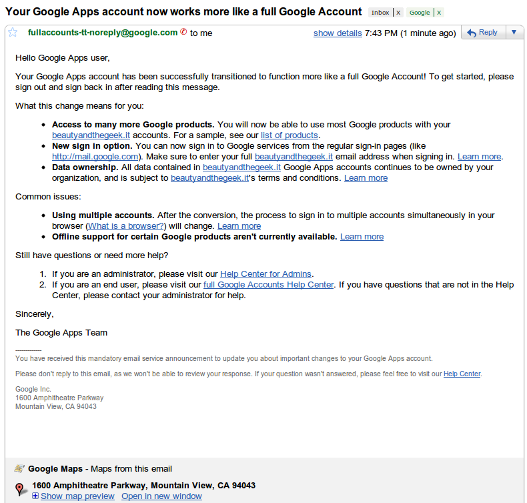This screenshot has width=527, height=503.
Task: Expand map preview with the plus icon
Action: 35,496
